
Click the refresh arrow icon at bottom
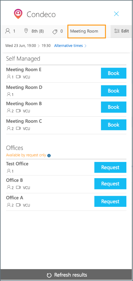(x=49, y=275)
